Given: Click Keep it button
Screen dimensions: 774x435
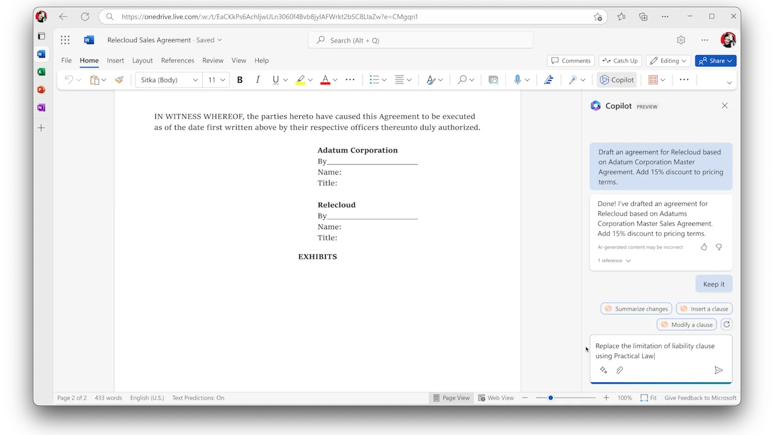Looking at the screenshot, I should 714,284.
